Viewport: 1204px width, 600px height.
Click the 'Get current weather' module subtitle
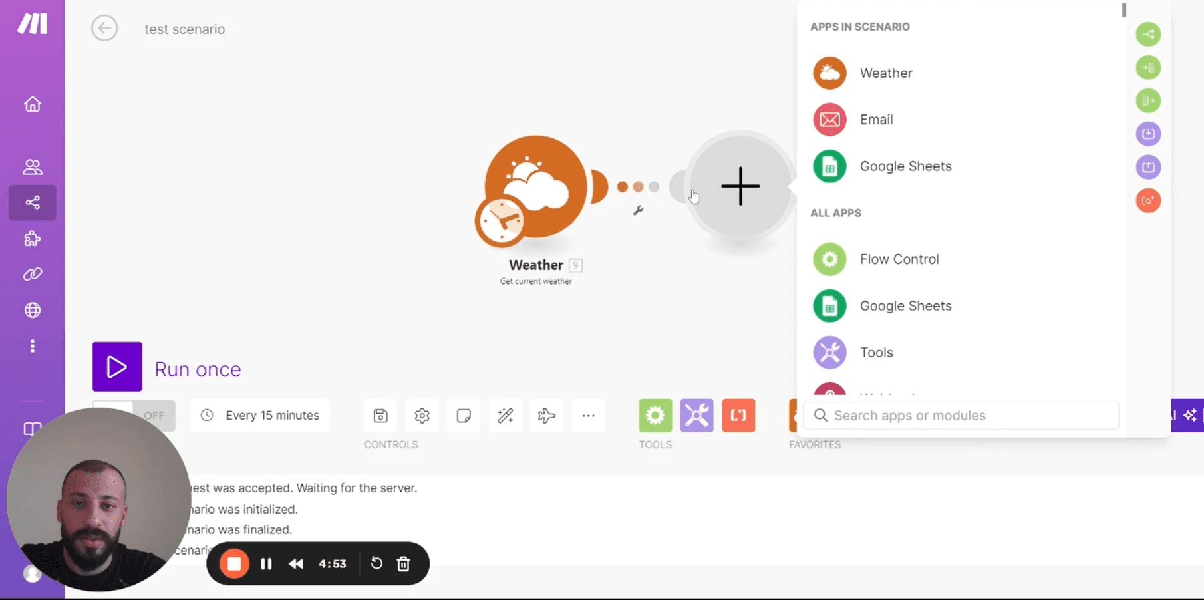[x=536, y=281]
